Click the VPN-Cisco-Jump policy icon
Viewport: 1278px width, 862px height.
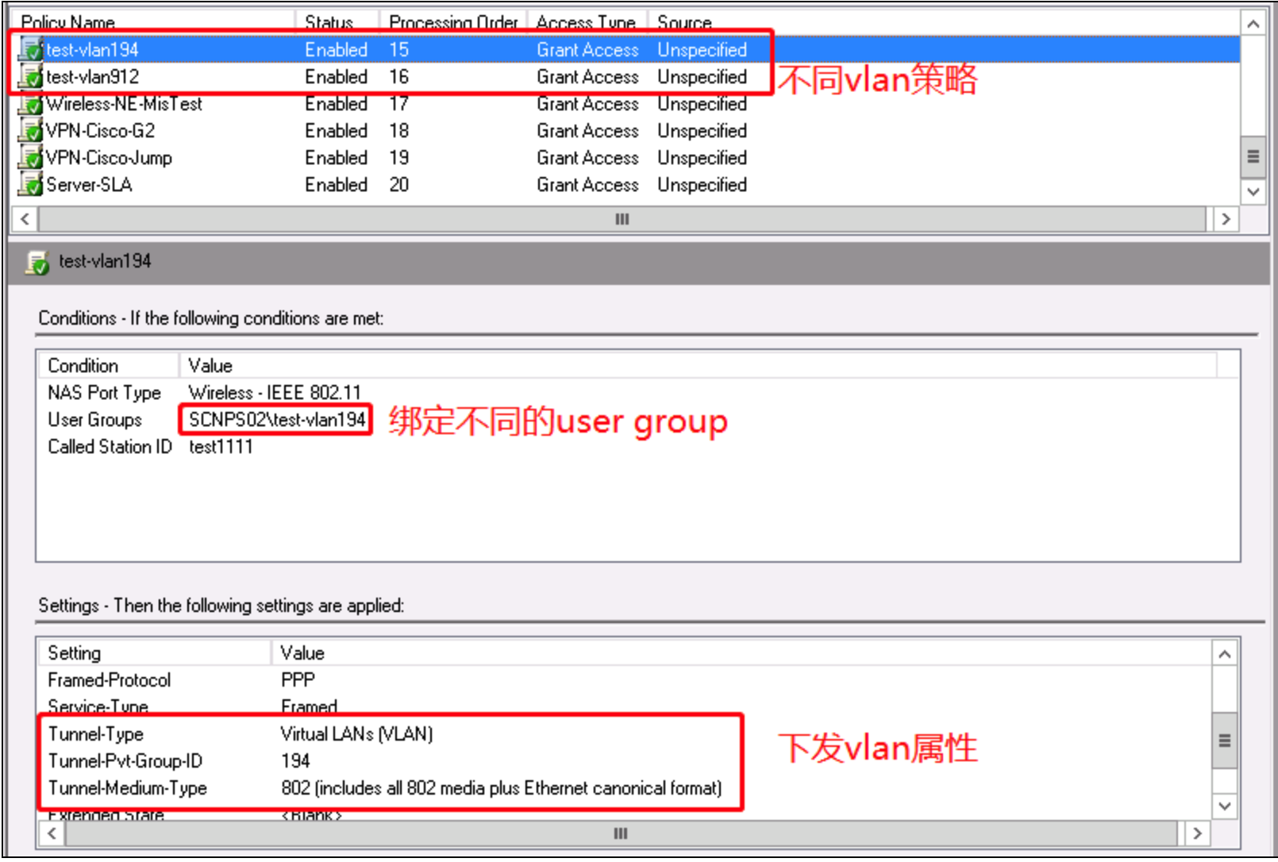coord(31,158)
